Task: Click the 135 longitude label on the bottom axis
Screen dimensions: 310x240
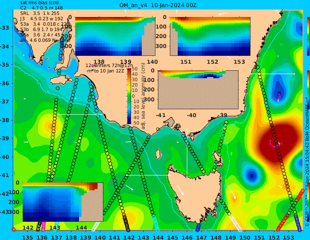Action: click(28, 238)
